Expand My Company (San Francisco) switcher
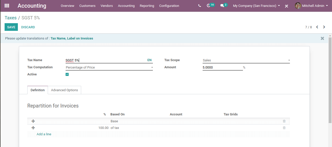 point(256,6)
